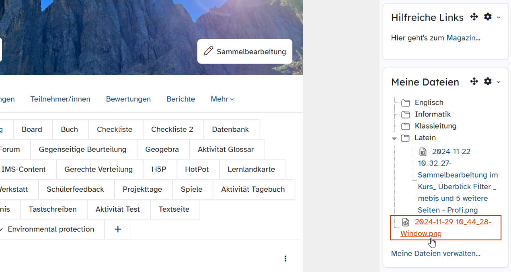
Task: Switch to the Bewertungen tab
Action: coord(128,99)
